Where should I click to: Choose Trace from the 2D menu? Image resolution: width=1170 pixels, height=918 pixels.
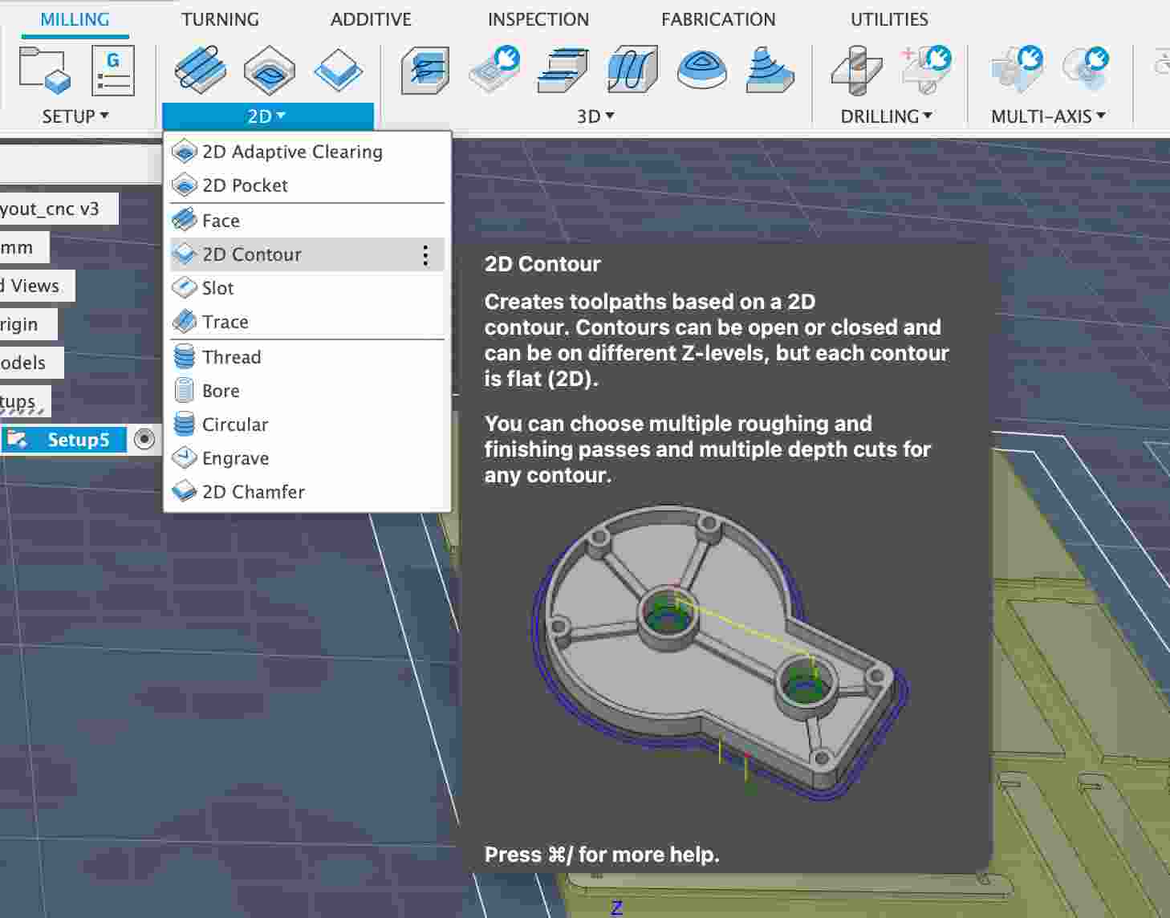click(307, 322)
